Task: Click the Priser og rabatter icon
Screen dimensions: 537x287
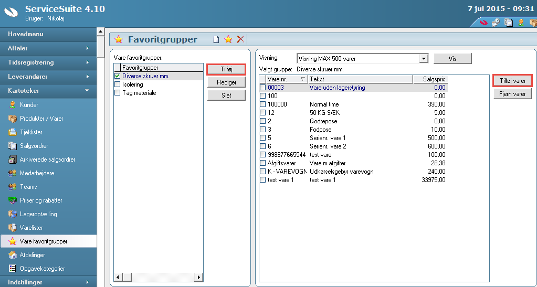Action: [x=12, y=200]
